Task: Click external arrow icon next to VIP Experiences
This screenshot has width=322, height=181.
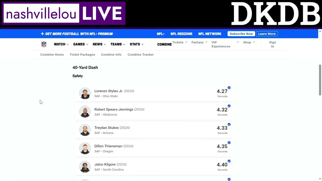Action: [237, 42]
